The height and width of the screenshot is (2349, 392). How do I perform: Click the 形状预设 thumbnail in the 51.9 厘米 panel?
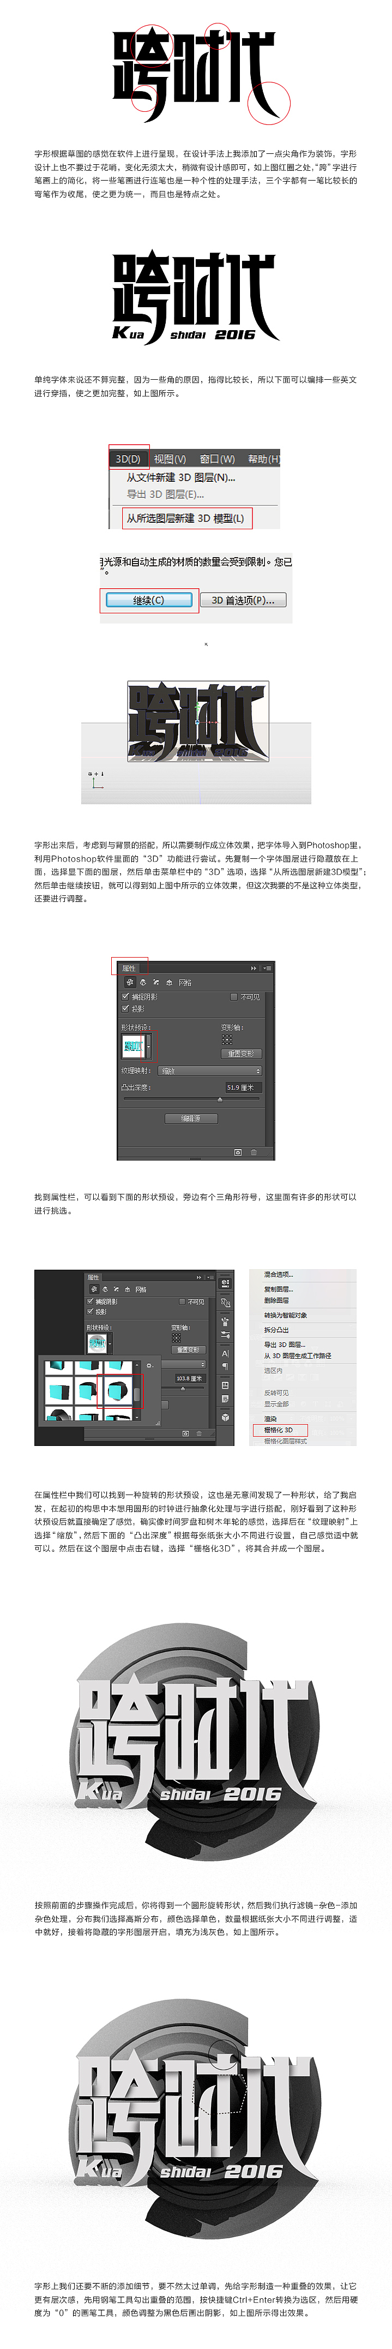click(x=133, y=1046)
